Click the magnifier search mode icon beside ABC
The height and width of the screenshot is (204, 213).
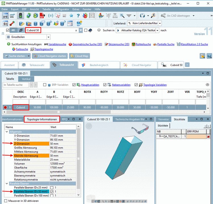21,30
